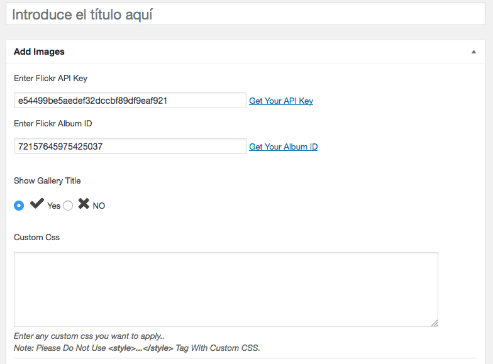Click the Show Gallery Title label
The image size is (493, 364).
(47, 181)
